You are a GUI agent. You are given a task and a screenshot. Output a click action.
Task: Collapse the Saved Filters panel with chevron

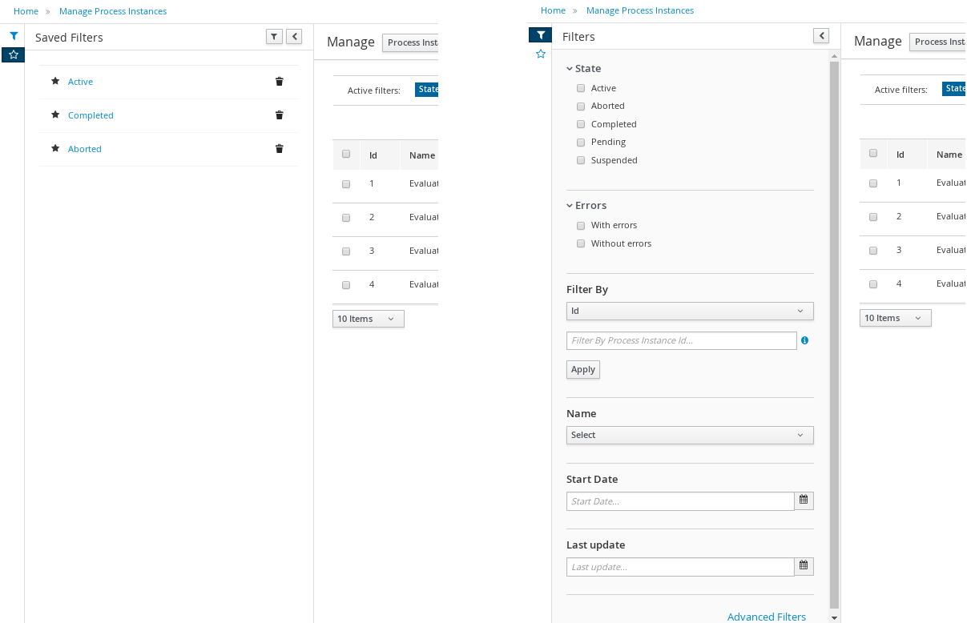point(294,37)
